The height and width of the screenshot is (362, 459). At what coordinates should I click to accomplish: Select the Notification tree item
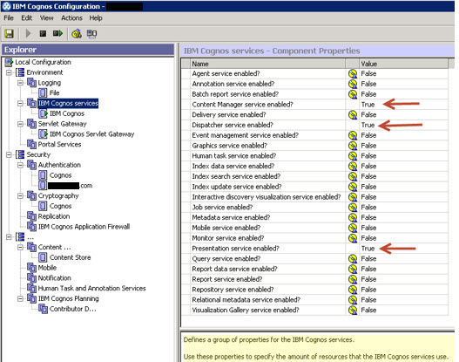(55, 278)
